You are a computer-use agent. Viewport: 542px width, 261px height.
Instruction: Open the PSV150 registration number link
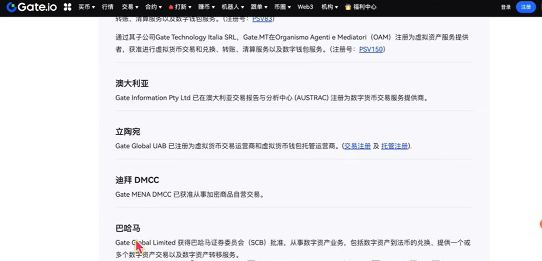click(371, 49)
